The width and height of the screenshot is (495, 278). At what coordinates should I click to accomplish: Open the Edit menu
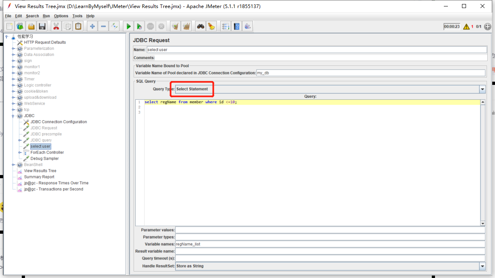[x=19, y=16]
